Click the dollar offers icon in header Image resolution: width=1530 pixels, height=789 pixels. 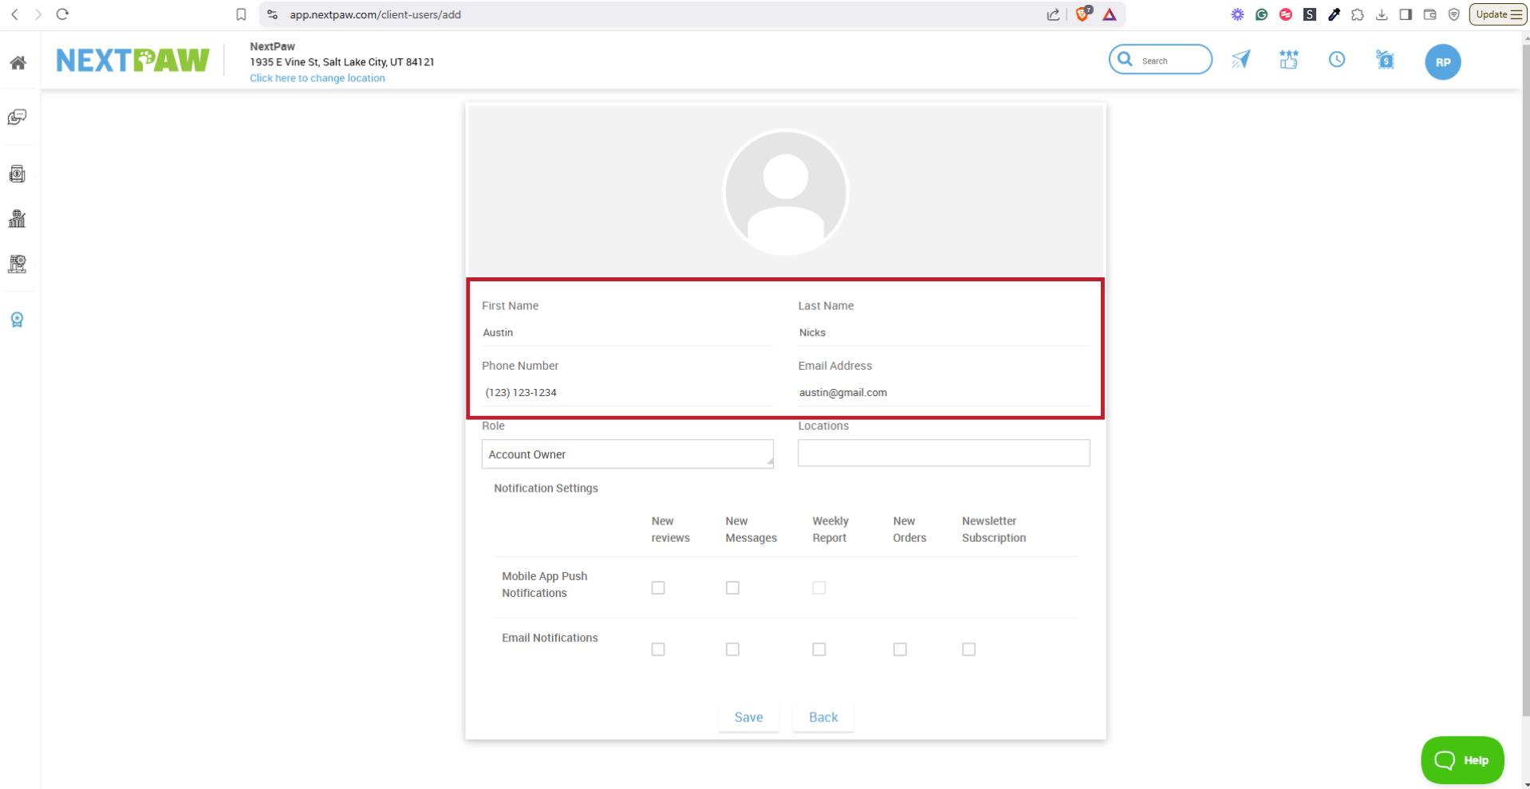[x=1386, y=60]
